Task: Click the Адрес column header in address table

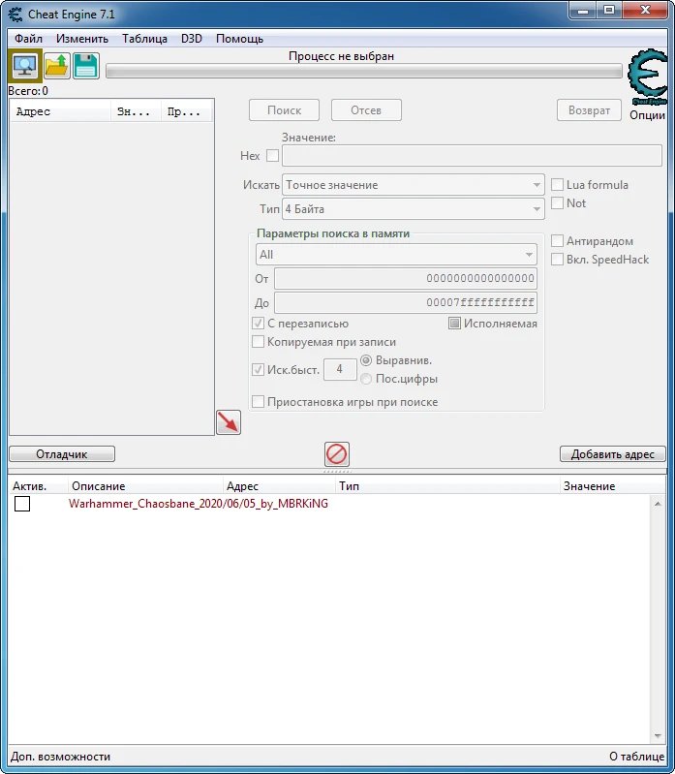Action: coord(279,486)
